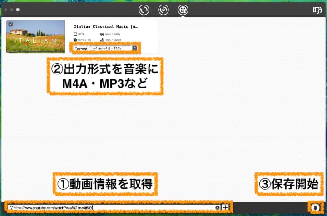327x216 pixels.
Task: Click the audio only label
Action: (x=114, y=34)
